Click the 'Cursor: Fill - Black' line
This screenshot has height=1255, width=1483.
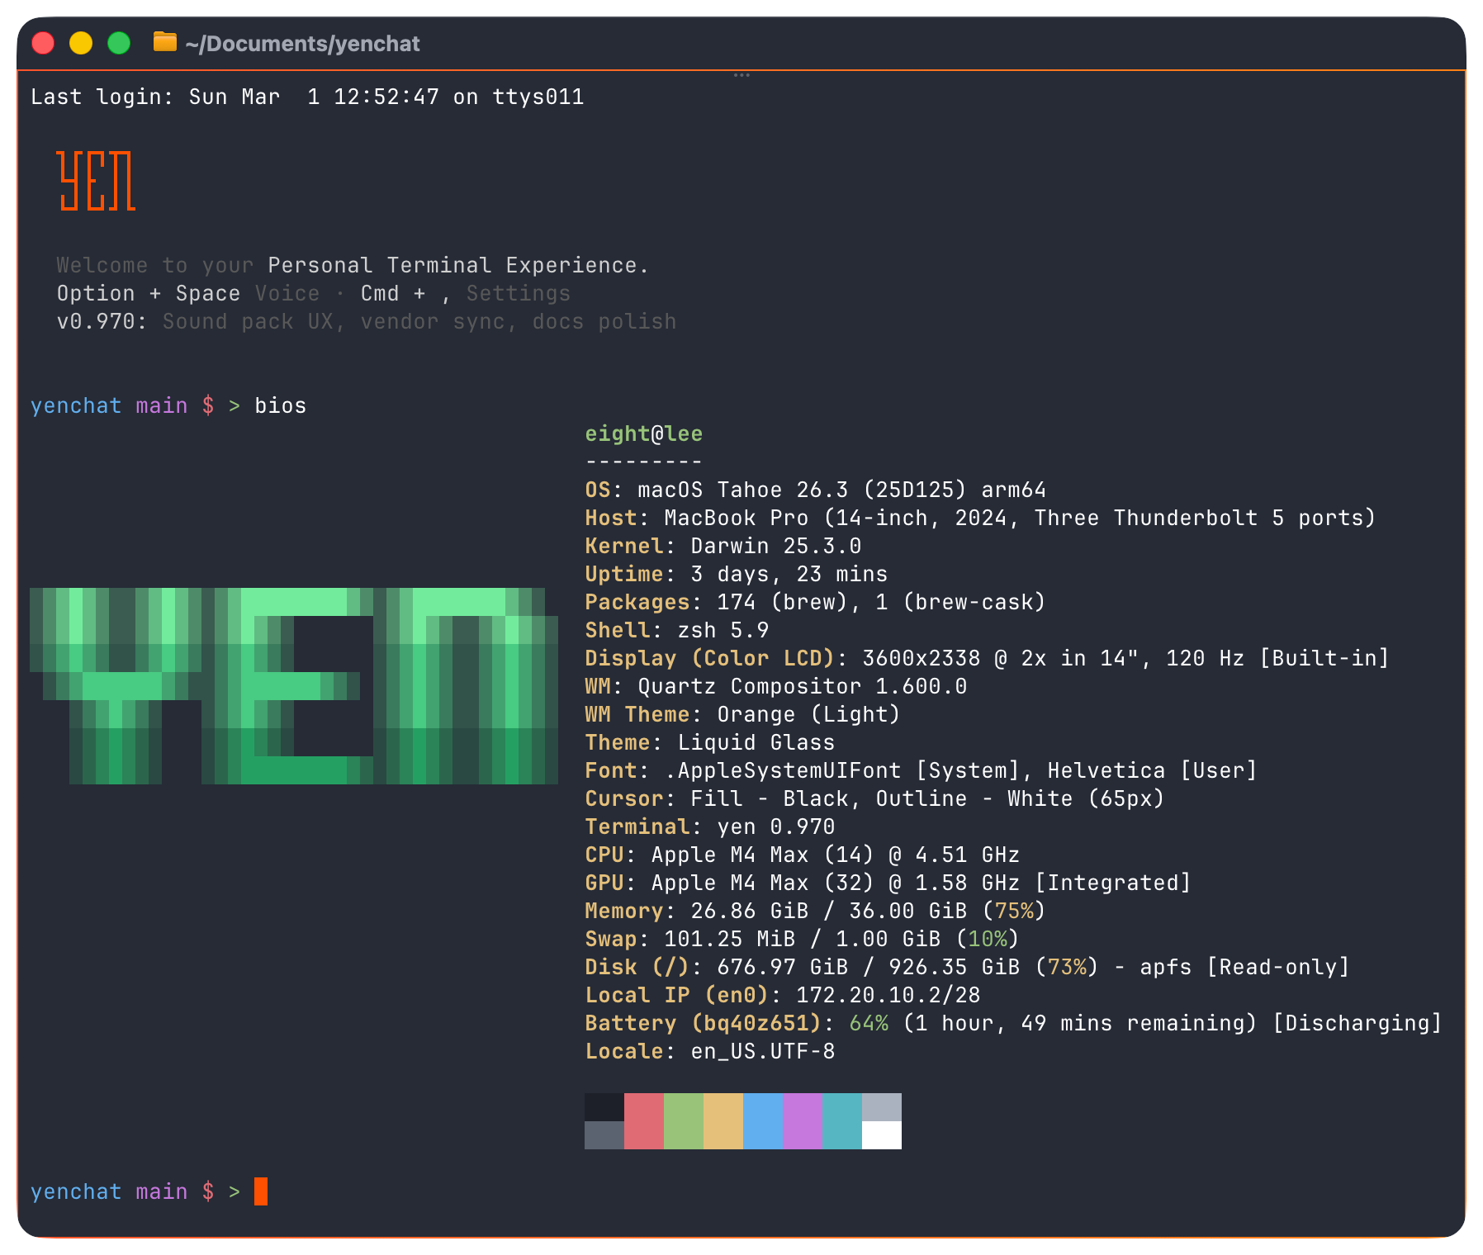(875, 798)
